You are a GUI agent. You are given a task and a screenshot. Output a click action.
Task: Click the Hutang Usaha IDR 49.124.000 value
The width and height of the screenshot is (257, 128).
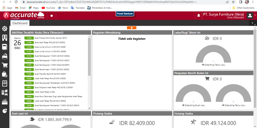click(x=218, y=123)
